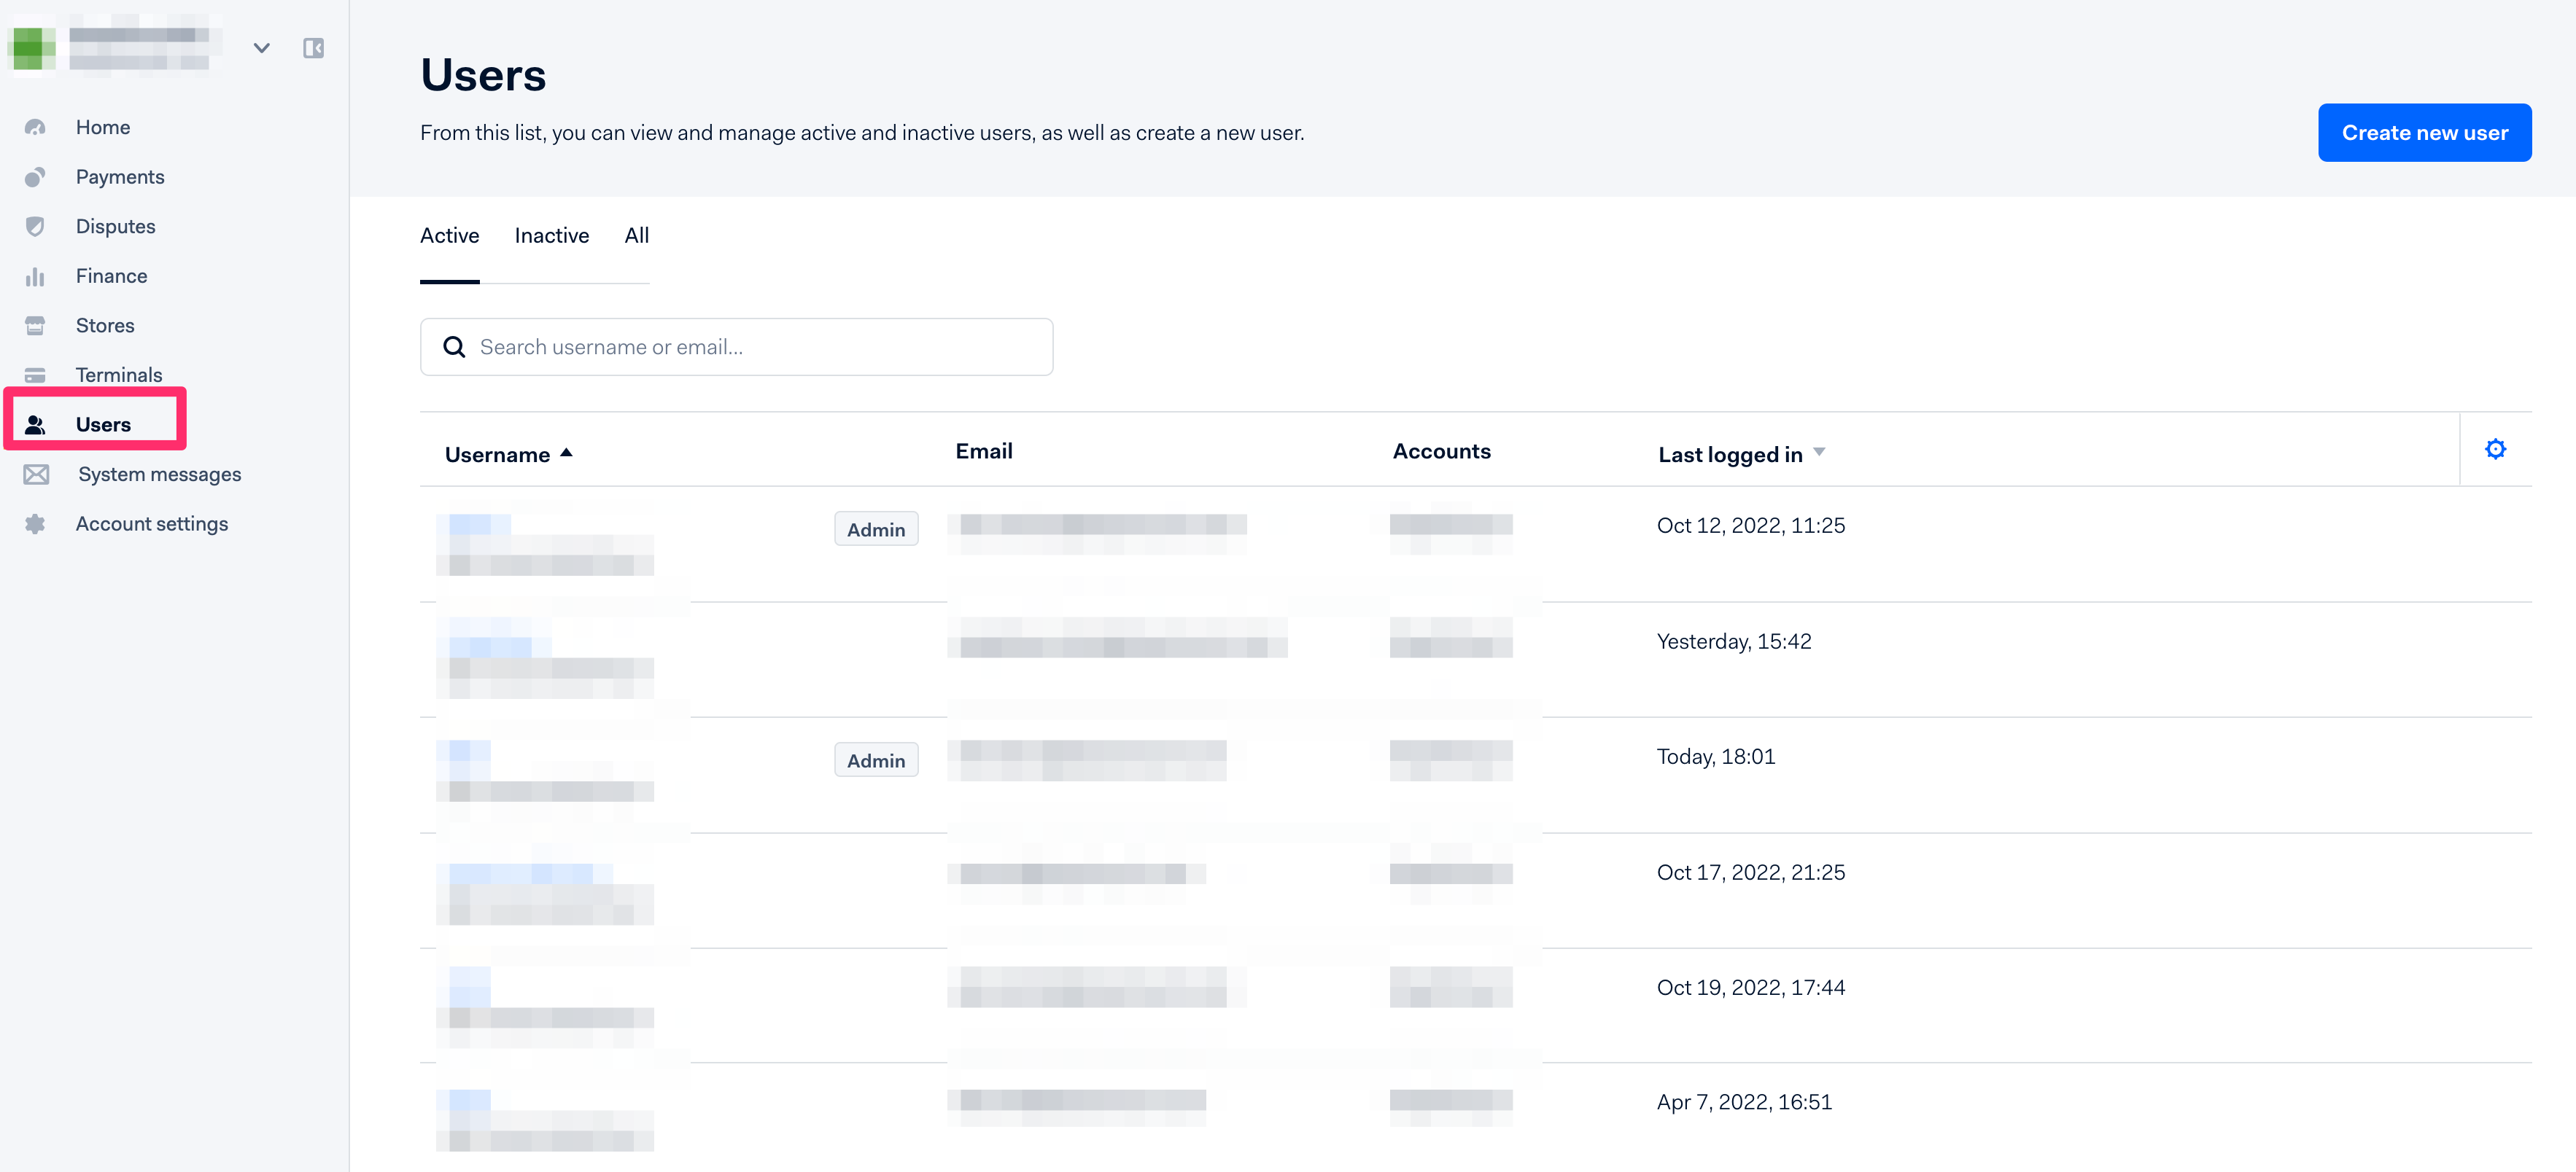The width and height of the screenshot is (2576, 1172).
Task: Sort by Username column arrow
Action: click(567, 453)
